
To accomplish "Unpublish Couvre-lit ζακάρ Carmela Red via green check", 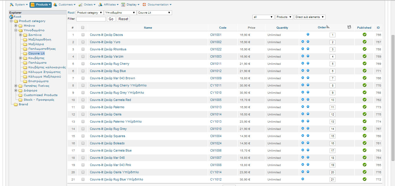I will click(364, 100).
